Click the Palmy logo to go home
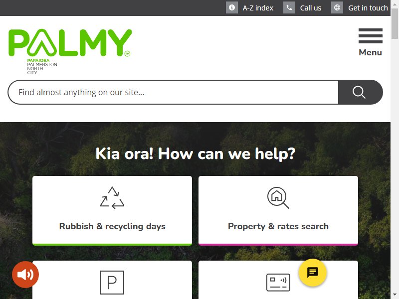399x299 pixels. coord(70,52)
